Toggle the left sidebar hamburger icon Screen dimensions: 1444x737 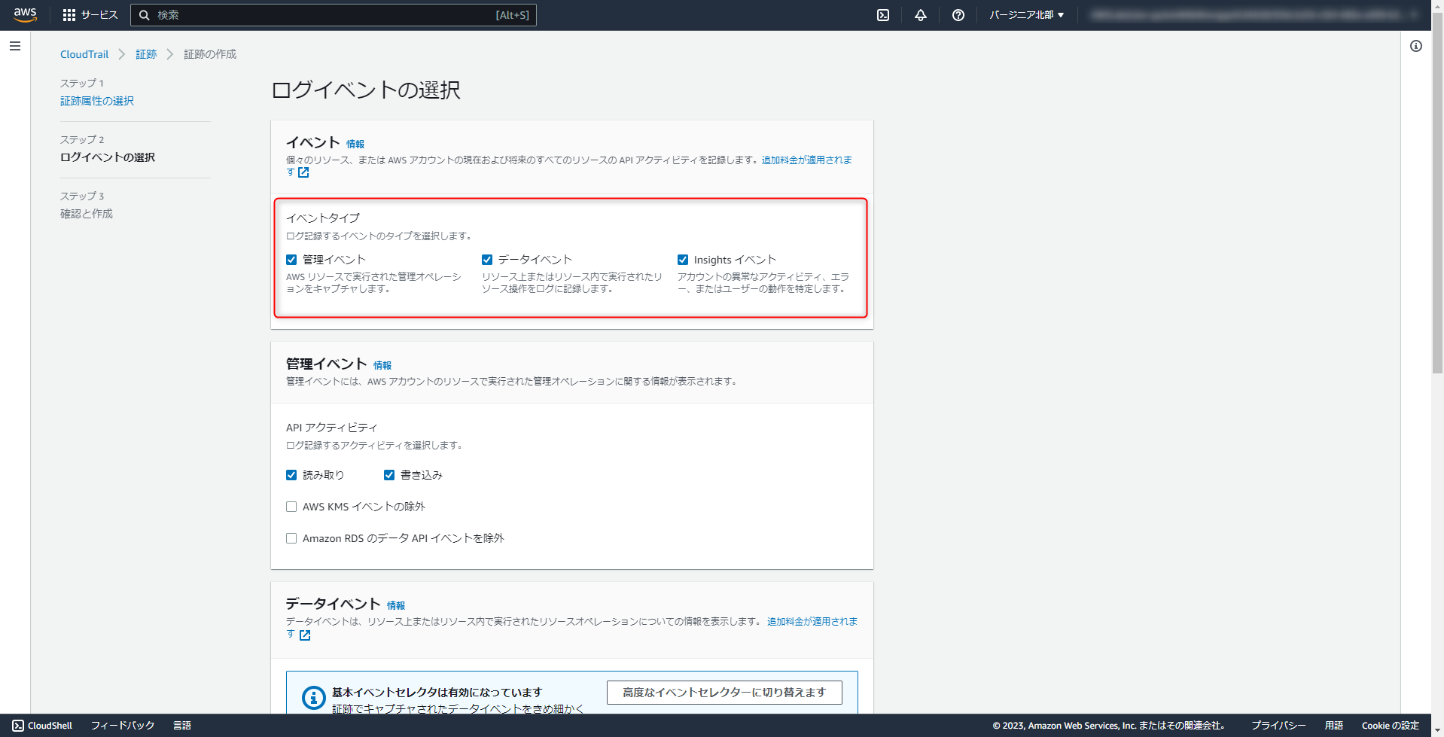coord(15,46)
